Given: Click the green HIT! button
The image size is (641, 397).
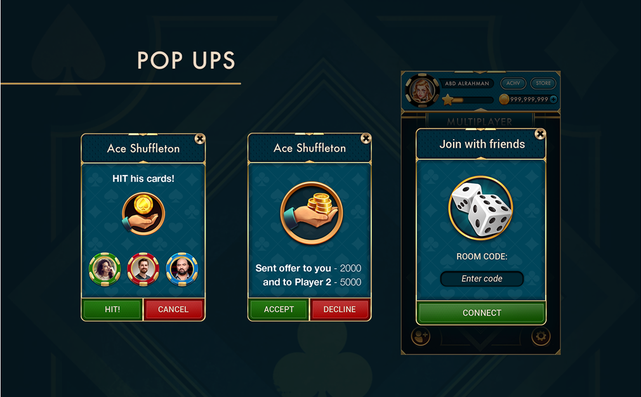Looking at the screenshot, I should pos(112,309).
